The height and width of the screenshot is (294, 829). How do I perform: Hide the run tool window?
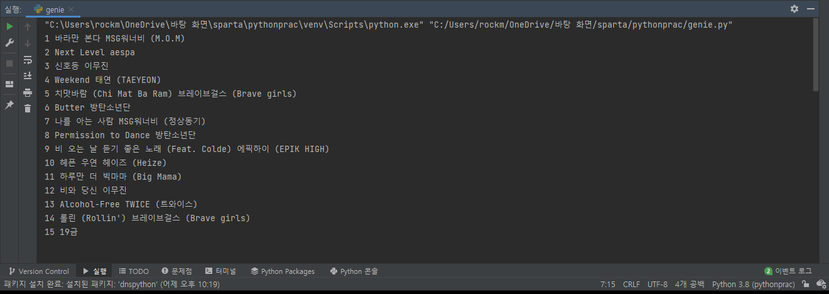812,9
